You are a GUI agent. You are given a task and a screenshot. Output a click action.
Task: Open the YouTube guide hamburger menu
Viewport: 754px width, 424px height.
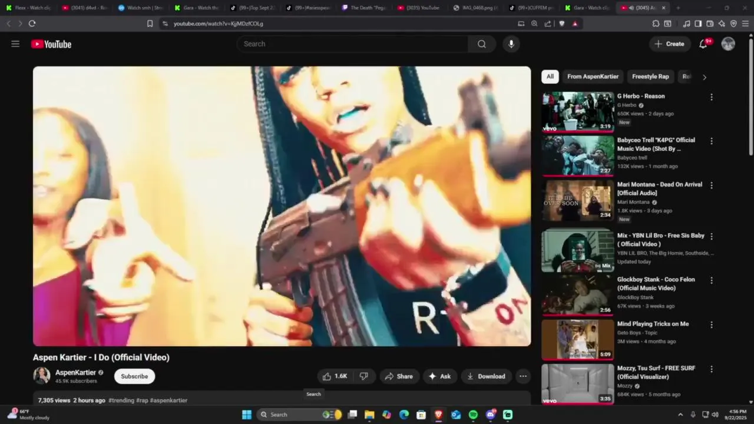point(15,44)
